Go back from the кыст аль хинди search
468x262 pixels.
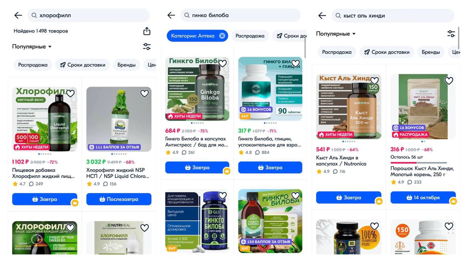322,16
